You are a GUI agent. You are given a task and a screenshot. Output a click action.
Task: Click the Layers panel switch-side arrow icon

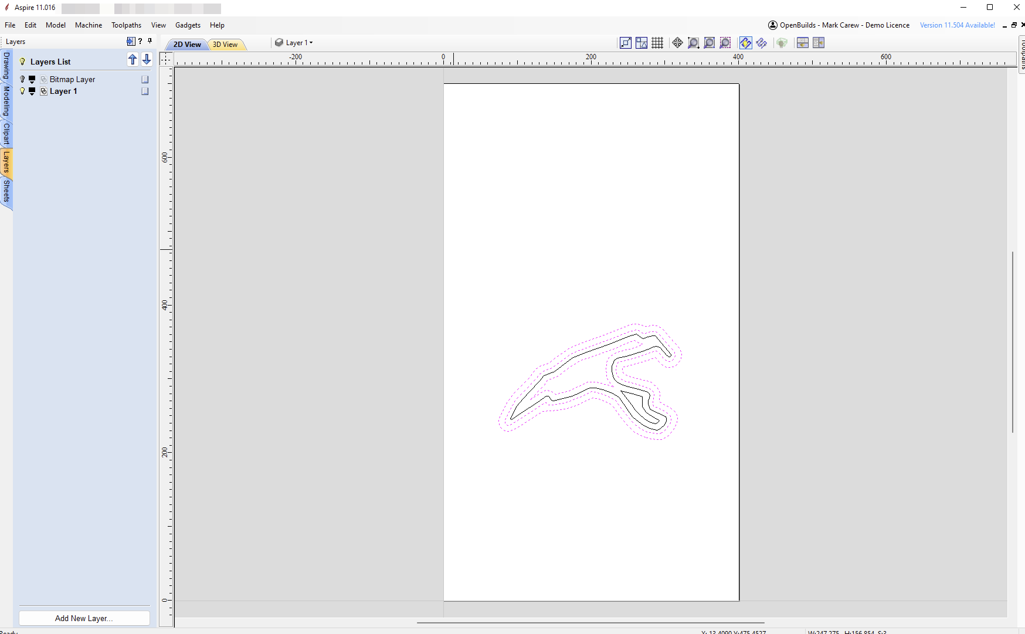point(131,41)
